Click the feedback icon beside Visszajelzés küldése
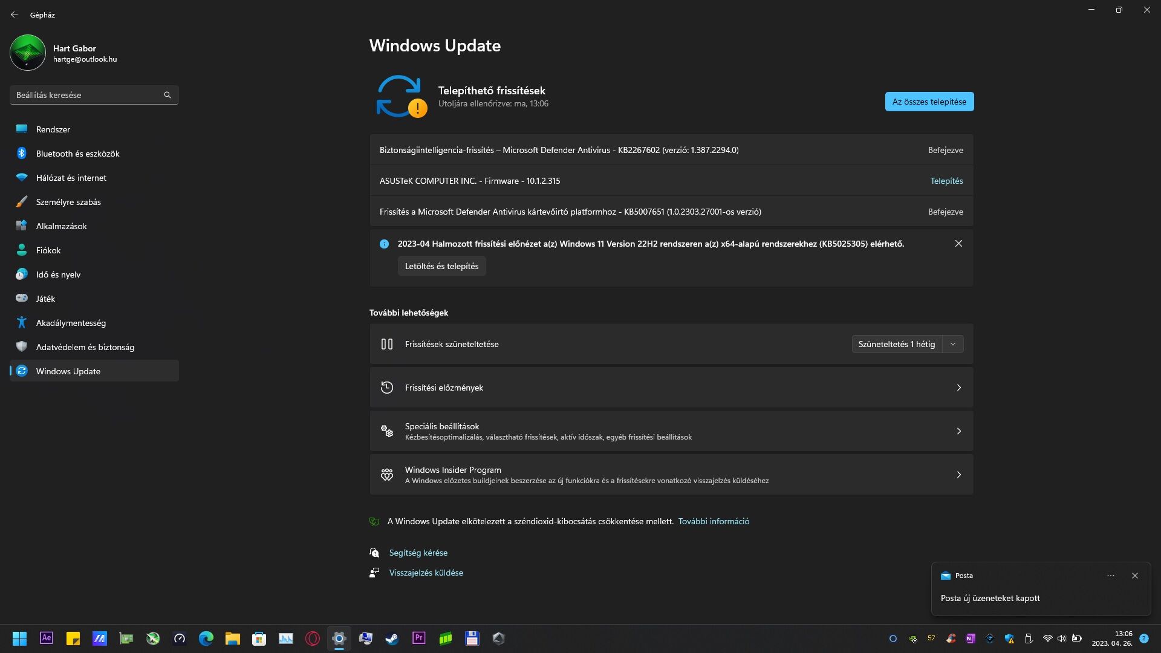1161x653 pixels. (374, 573)
